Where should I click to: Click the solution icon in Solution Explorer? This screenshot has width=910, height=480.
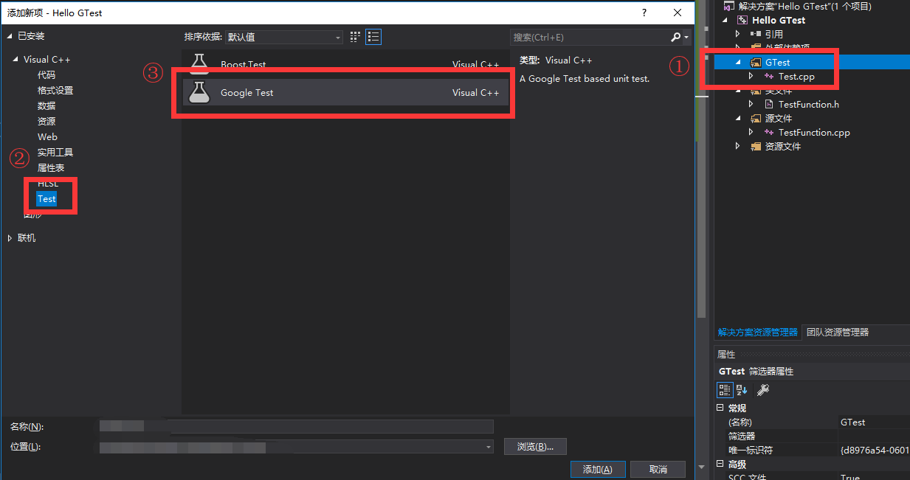coord(730,6)
